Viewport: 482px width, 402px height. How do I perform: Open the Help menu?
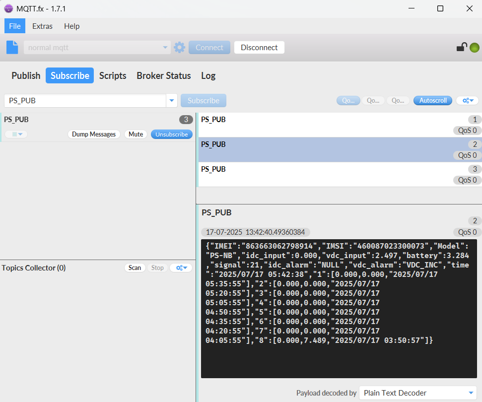point(71,26)
